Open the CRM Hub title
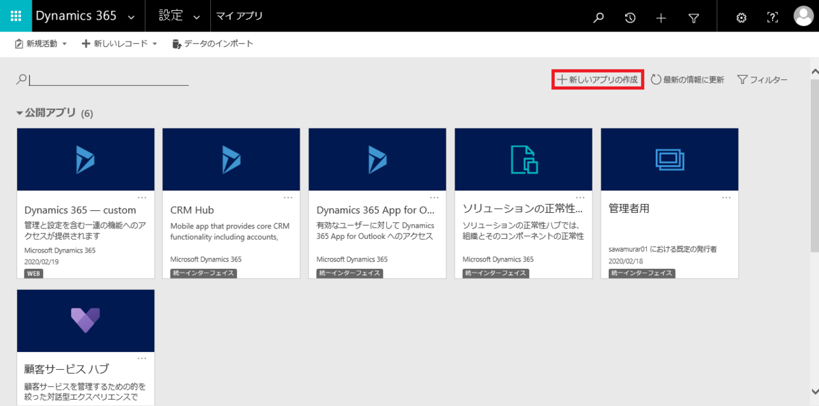This screenshot has height=406, width=819. click(x=192, y=210)
